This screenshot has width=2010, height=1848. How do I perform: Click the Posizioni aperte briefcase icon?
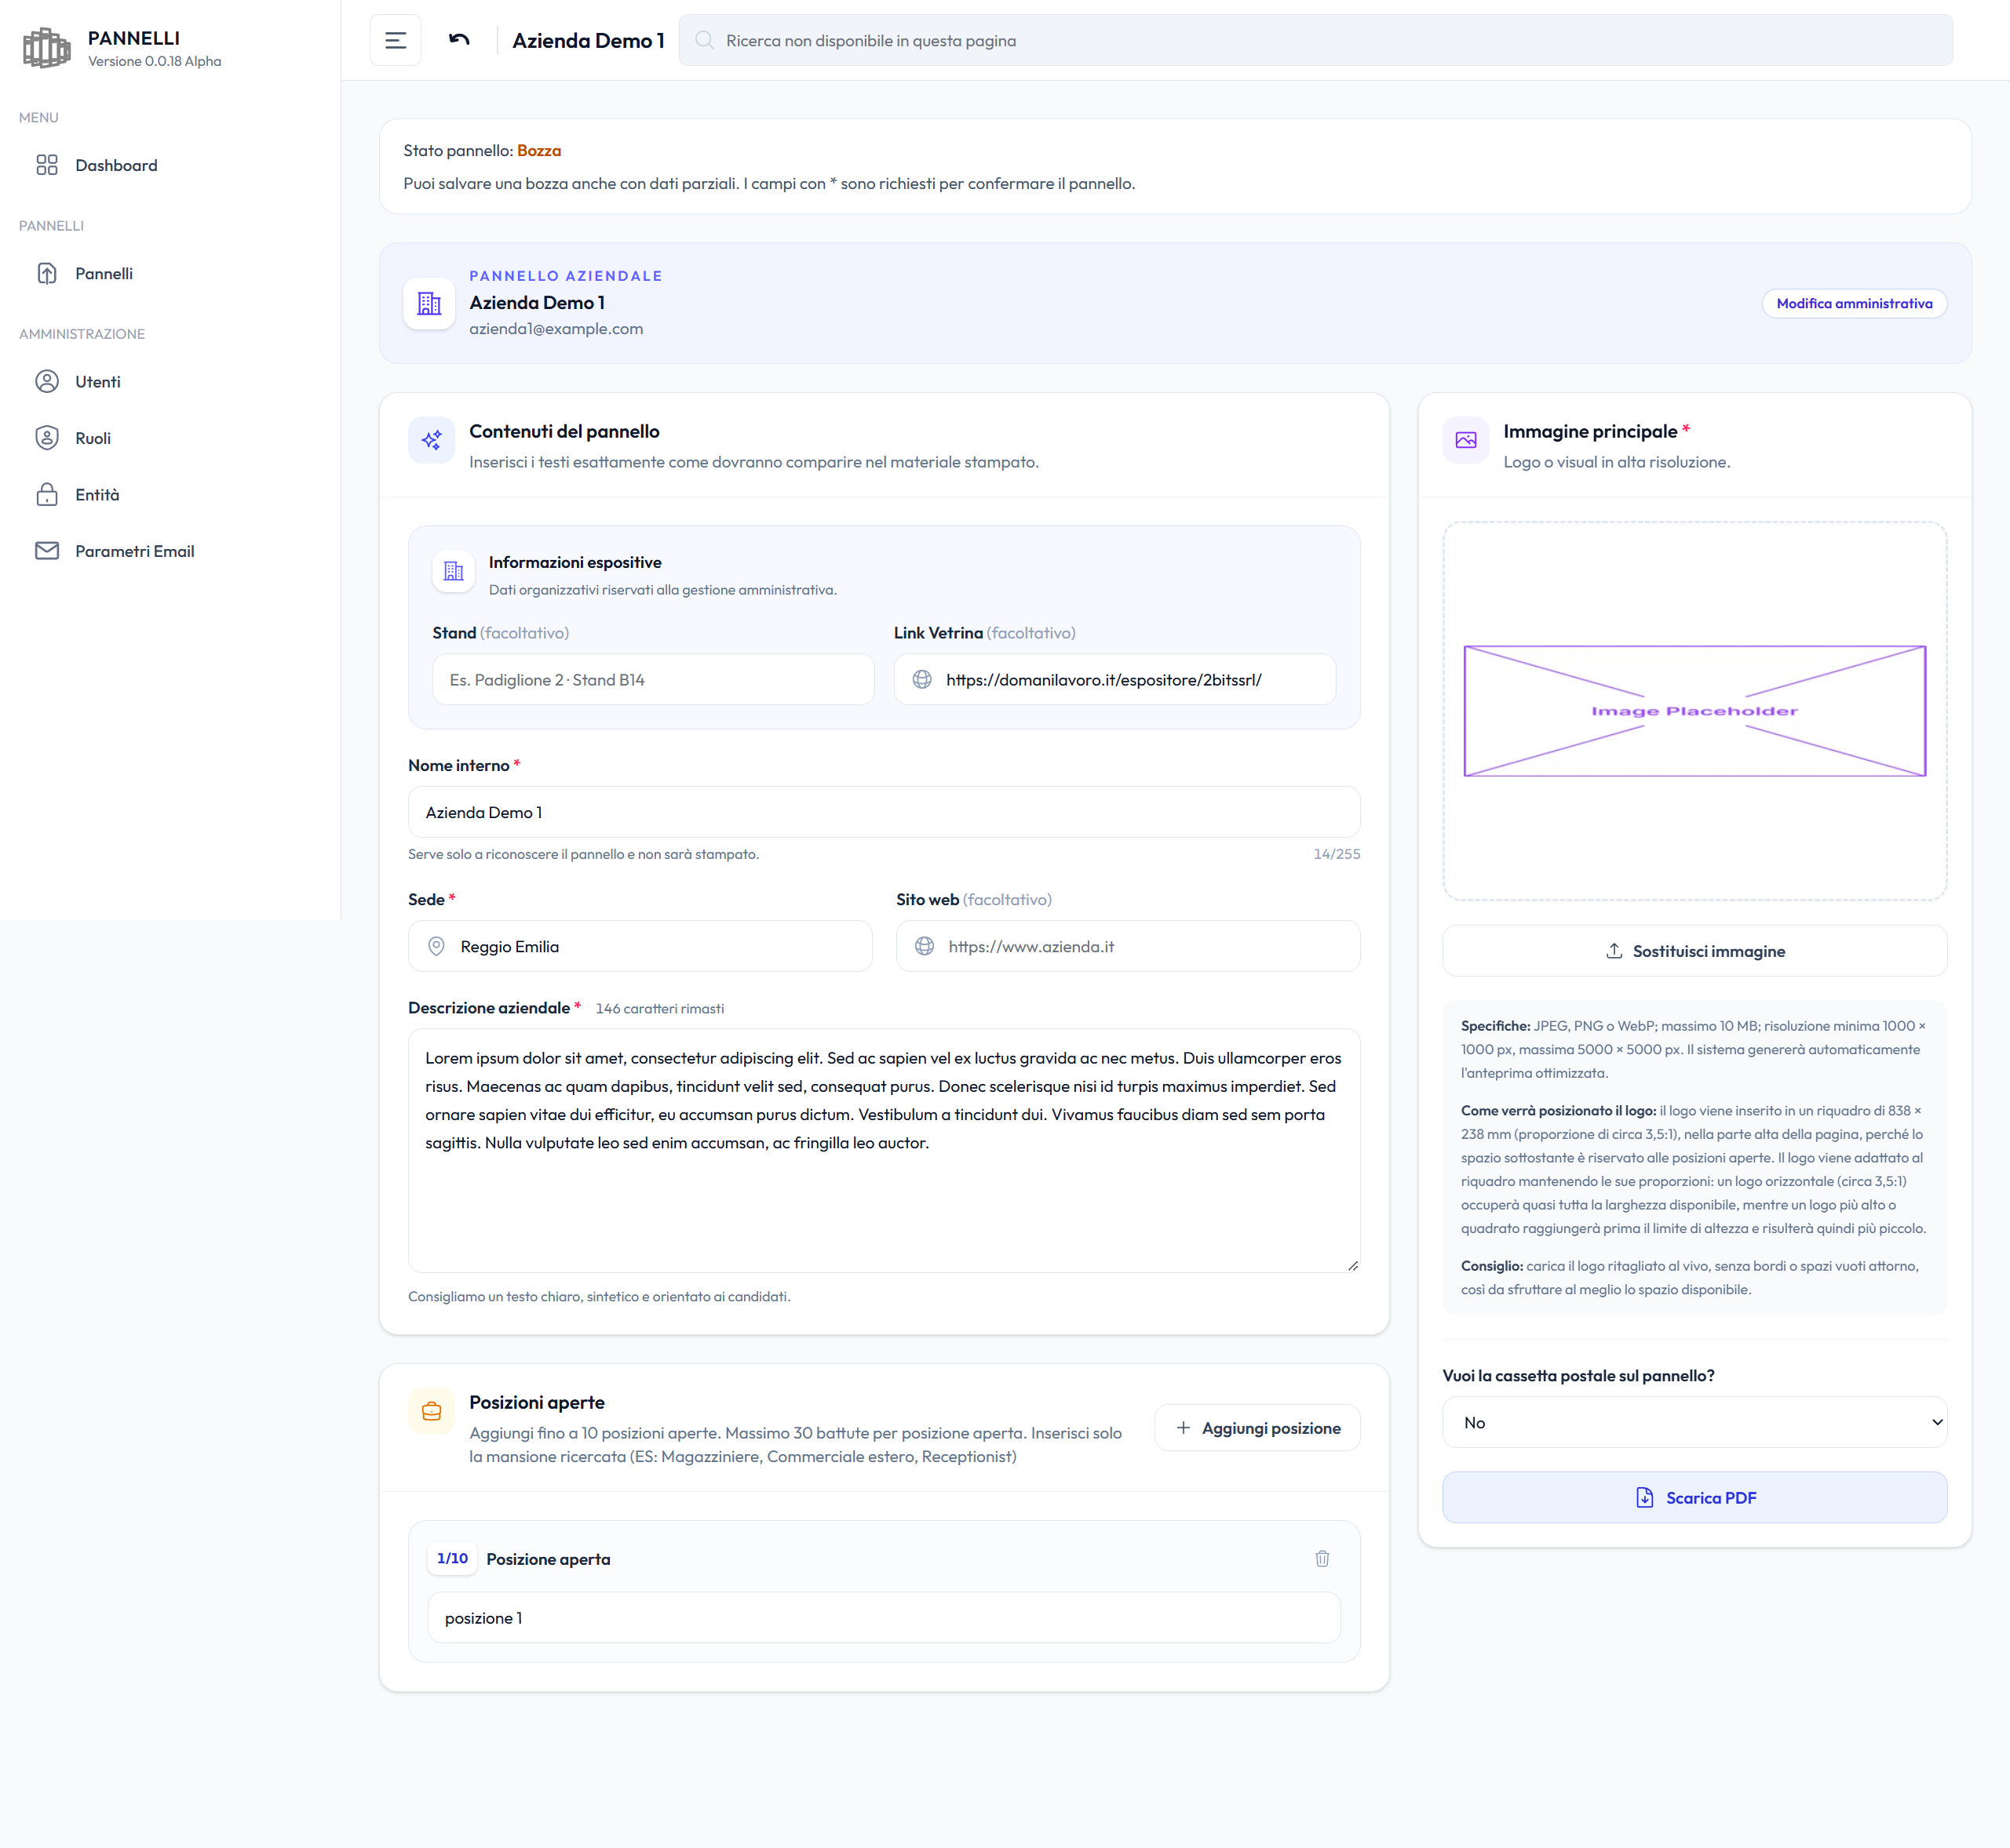coord(431,1411)
